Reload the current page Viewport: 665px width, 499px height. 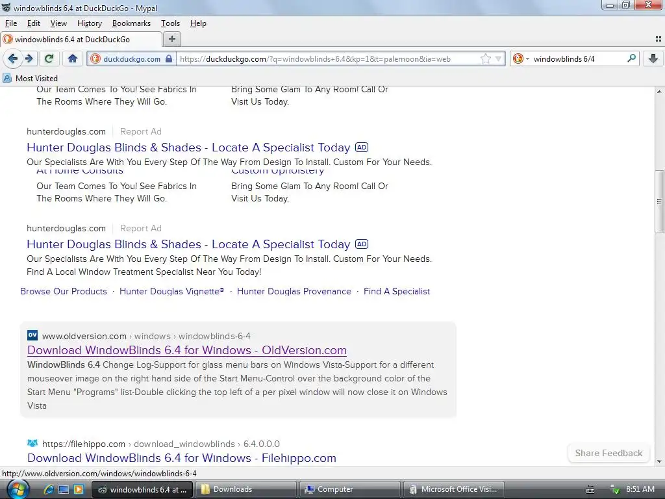pos(49,58)
